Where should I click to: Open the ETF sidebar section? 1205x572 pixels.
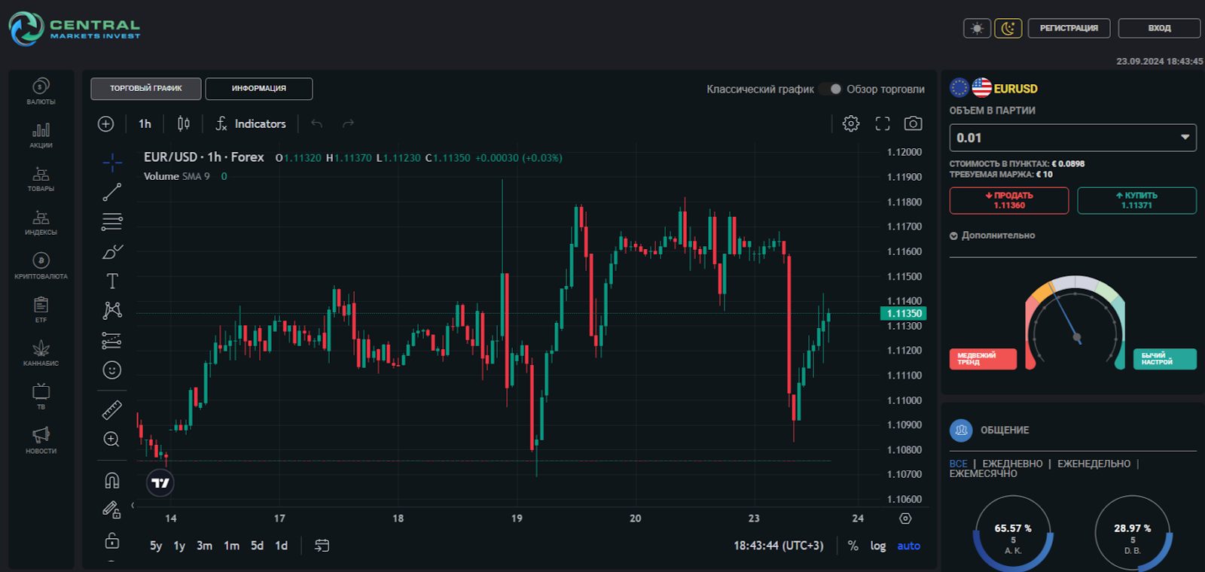click(x=41, y=310)
